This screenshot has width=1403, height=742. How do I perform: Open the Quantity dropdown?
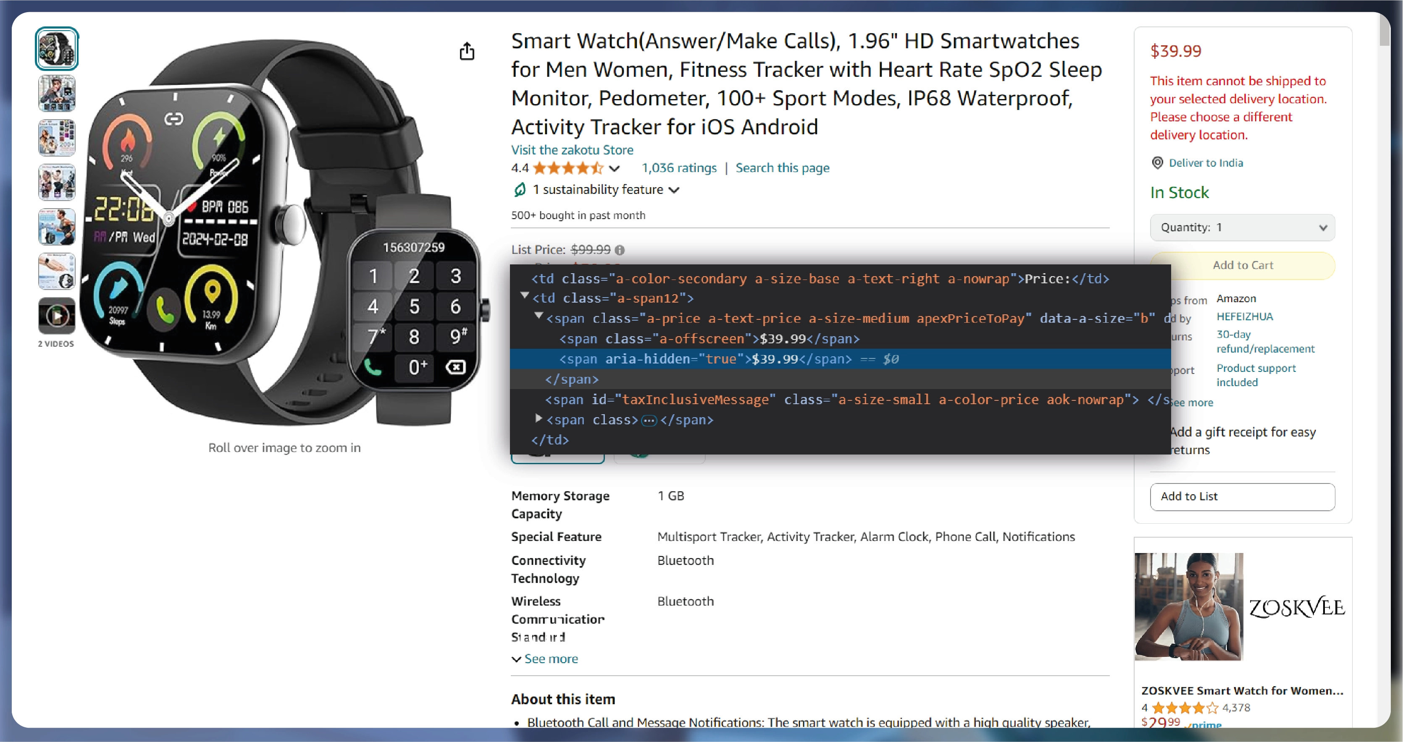pos(1243,227)
